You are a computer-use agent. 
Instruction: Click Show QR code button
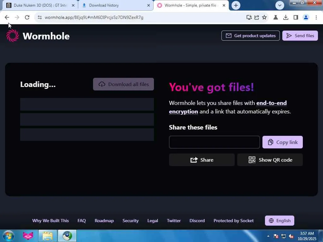tap(270, 160)
